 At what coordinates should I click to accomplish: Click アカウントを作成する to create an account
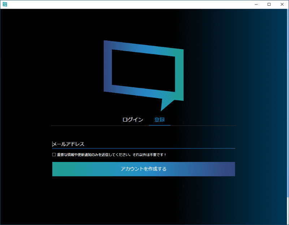click(x=143, y=169)
